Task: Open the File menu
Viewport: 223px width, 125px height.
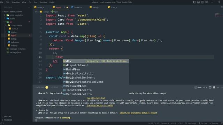Action: pos(2,2)
